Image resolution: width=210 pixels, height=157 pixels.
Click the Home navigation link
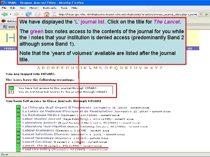[x=10, y=48]
